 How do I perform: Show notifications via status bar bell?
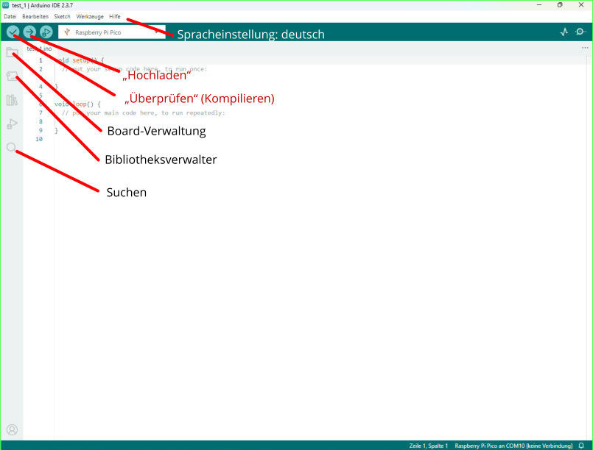tap(581, 446)
